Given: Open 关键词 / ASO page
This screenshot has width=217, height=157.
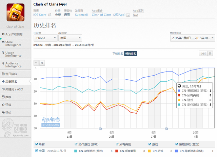Looking at the screenshot, I should (x=16, y=89).
